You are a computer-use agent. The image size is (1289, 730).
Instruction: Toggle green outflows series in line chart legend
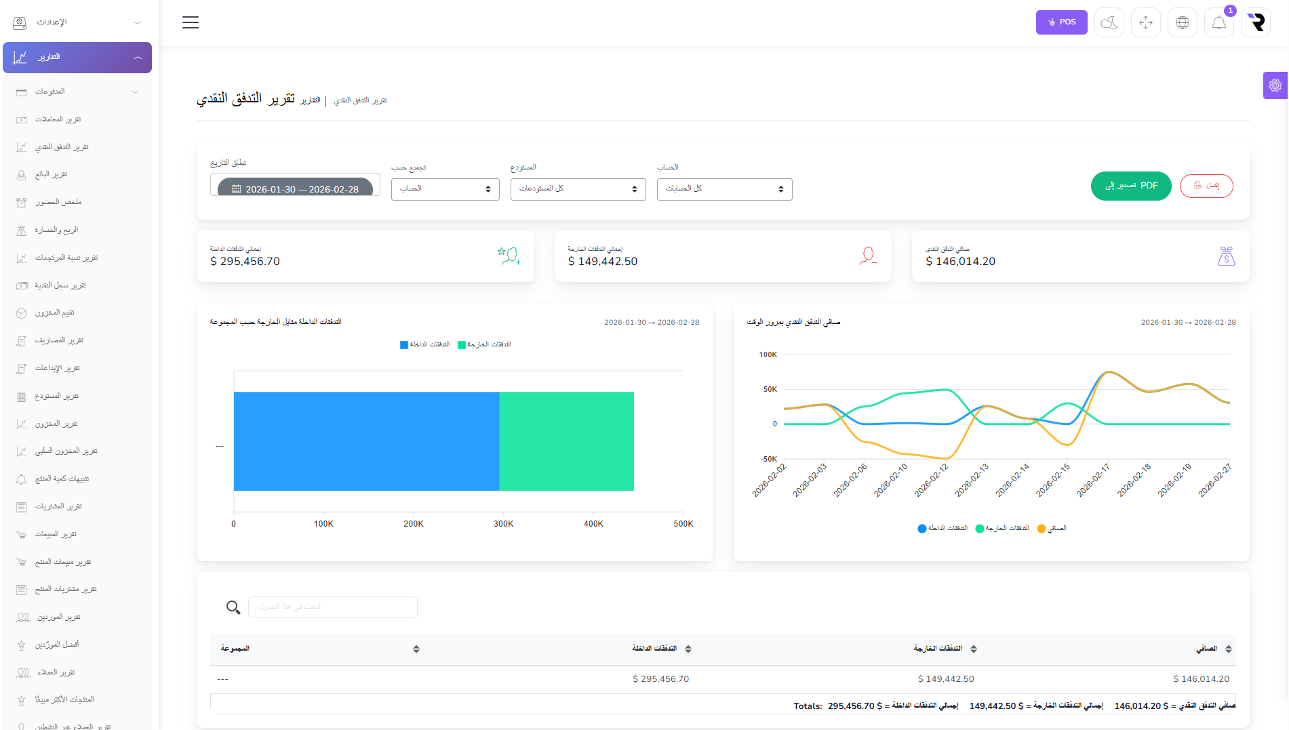point(1002,529)
